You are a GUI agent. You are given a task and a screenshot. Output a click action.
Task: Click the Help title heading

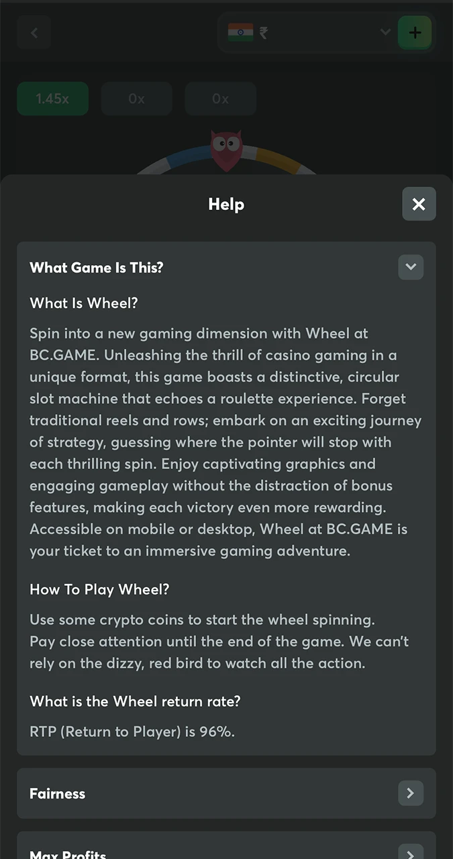pos(226,204)
